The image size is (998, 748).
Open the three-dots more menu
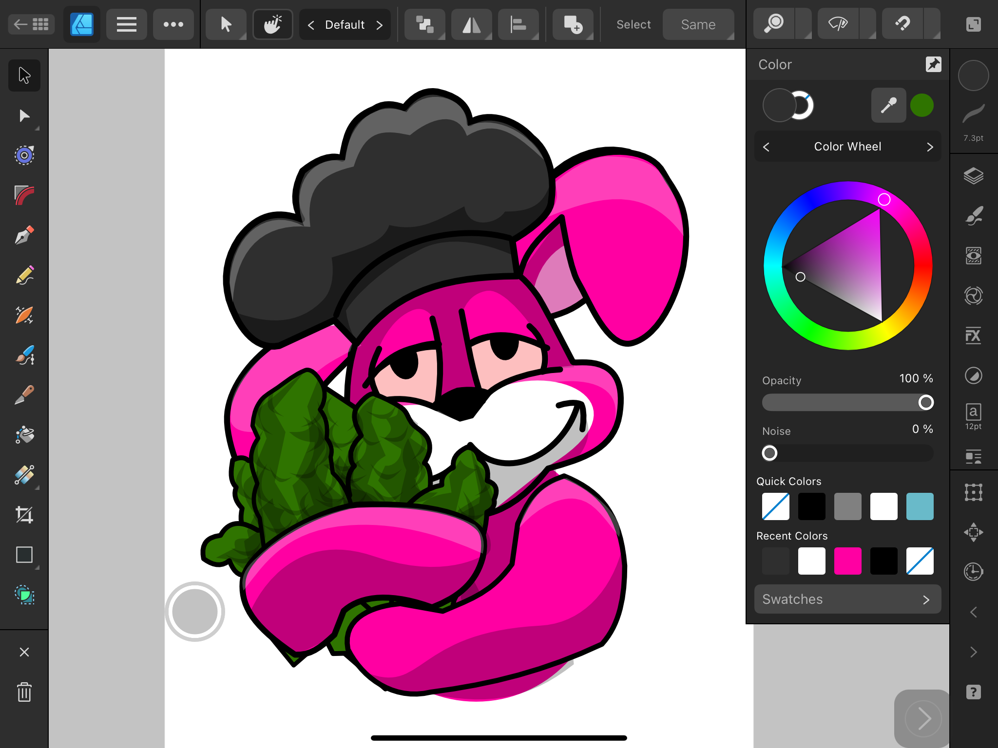(x=173, y=24)
